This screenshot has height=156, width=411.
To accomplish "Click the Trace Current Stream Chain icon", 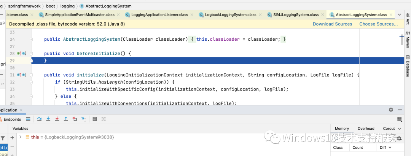I will [x=104, y=119].
